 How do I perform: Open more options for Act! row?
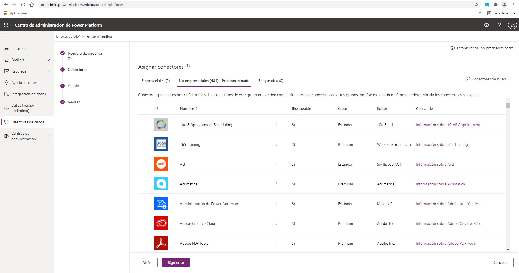coord(277,164)
